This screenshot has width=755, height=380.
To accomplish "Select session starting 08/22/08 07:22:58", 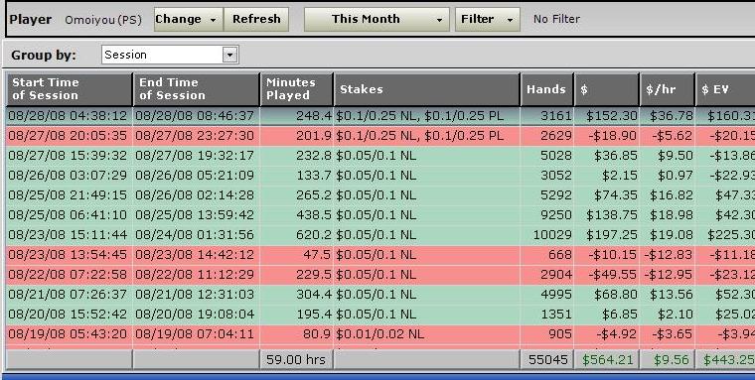I will pyautogui.click(x=380, y=275).
